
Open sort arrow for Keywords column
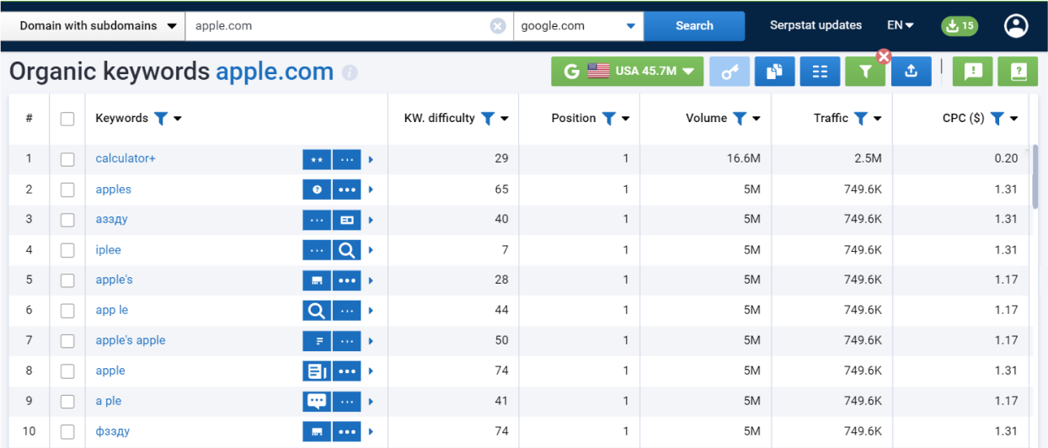pyautogui.click(x=178, y=119)
